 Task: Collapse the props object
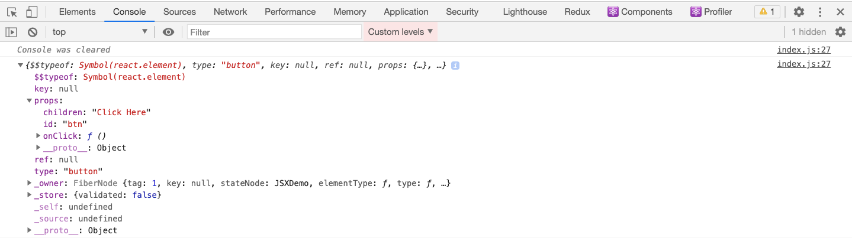[30, 100]
